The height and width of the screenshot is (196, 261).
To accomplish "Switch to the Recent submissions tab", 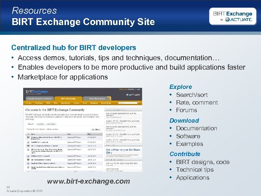I will tap(31, 124).
